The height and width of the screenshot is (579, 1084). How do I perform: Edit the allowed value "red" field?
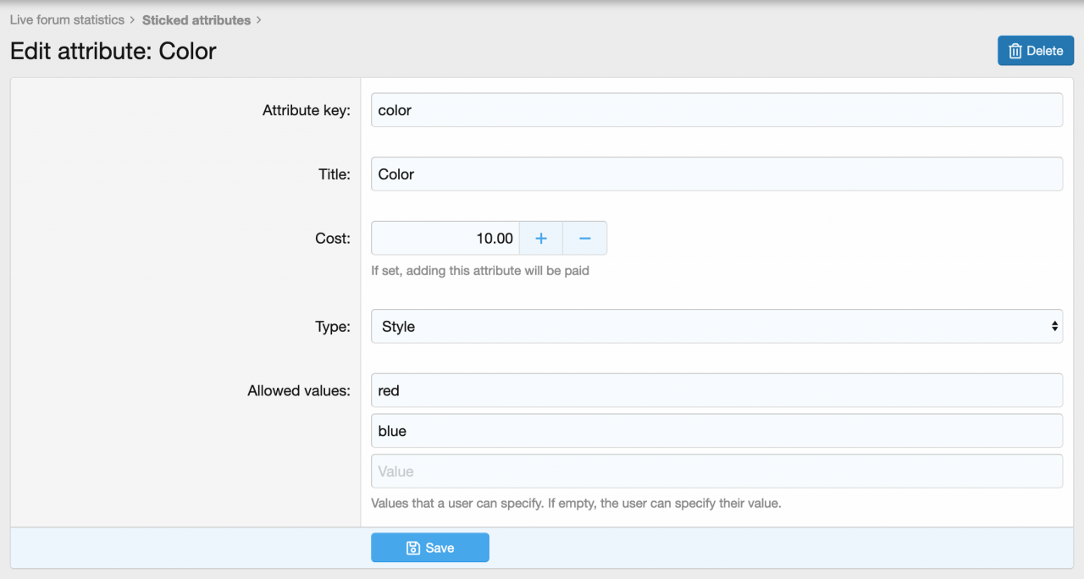716,391
